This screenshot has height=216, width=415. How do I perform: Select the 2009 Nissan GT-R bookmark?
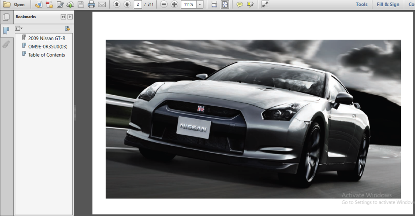coord(47,38)
